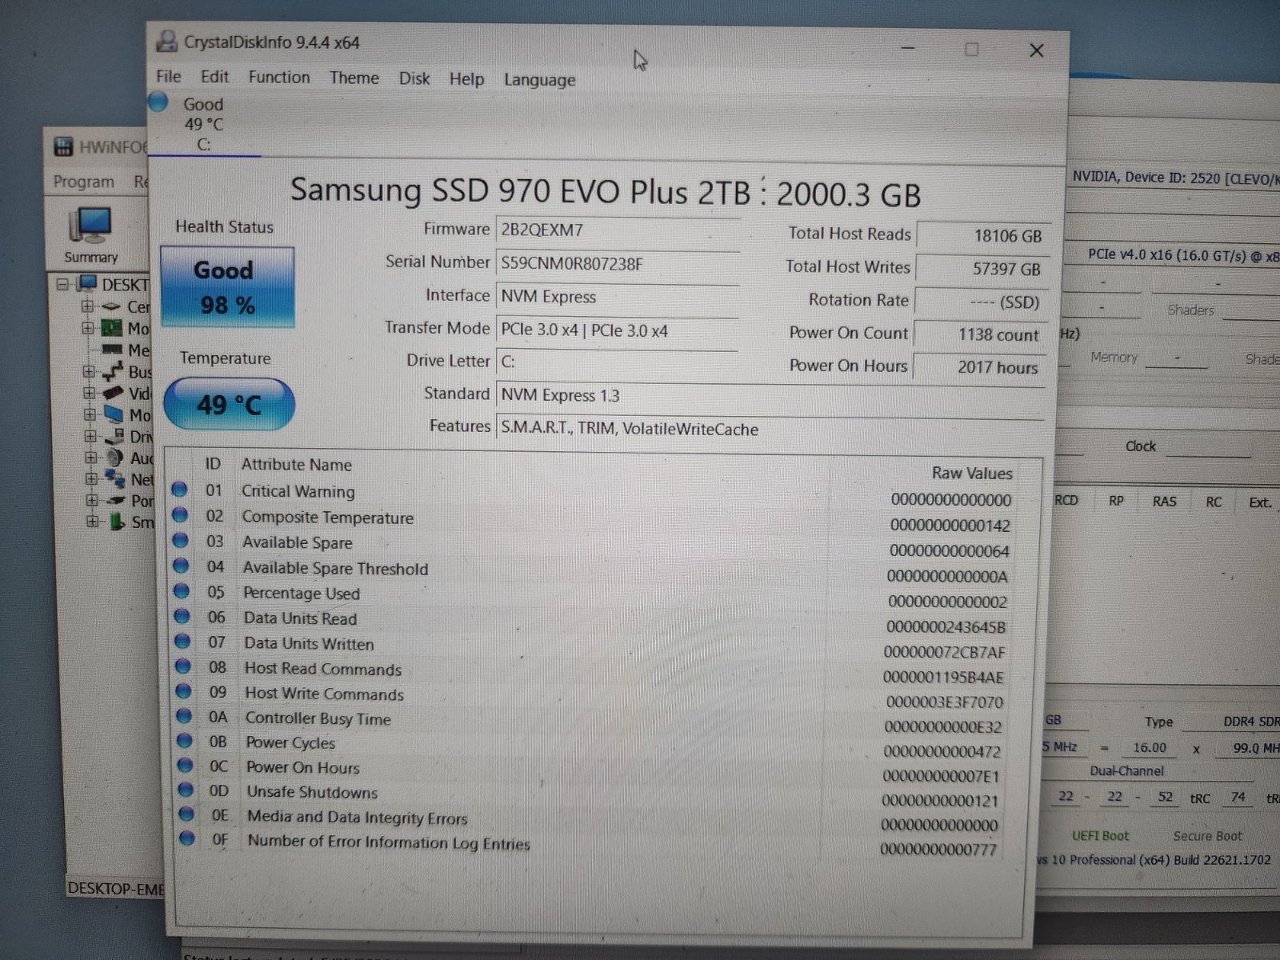Open the Program menu in HWiNFO
The height and width of the screenshot is (960, 1280).
coord(84,182)
